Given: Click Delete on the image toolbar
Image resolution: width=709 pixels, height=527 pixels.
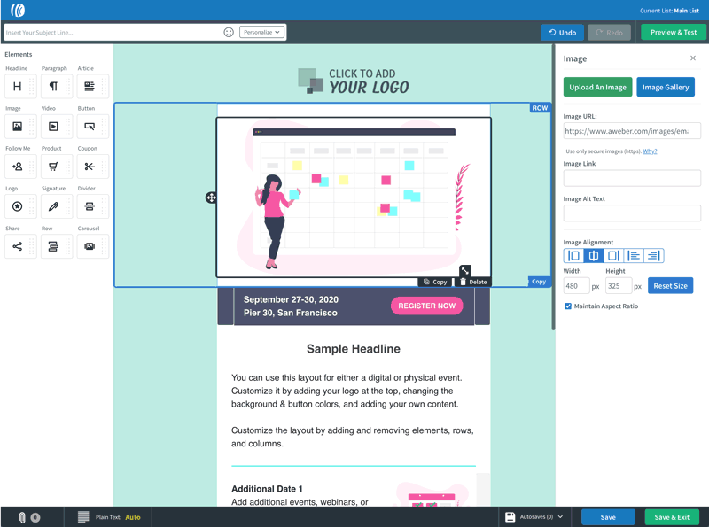Looking at the screenshot, I should (x=473, y=282).
